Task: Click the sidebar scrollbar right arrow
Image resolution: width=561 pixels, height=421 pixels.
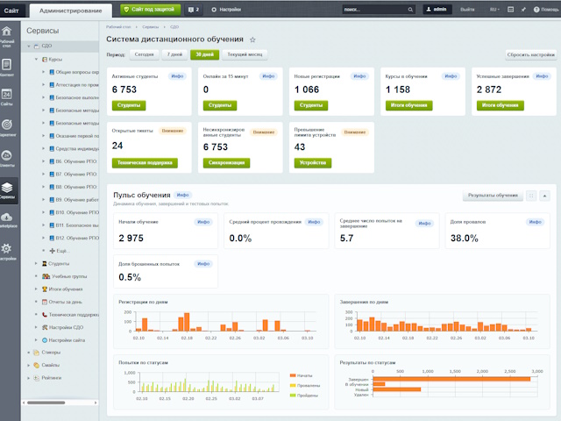Action: click(x=96, y=403)
